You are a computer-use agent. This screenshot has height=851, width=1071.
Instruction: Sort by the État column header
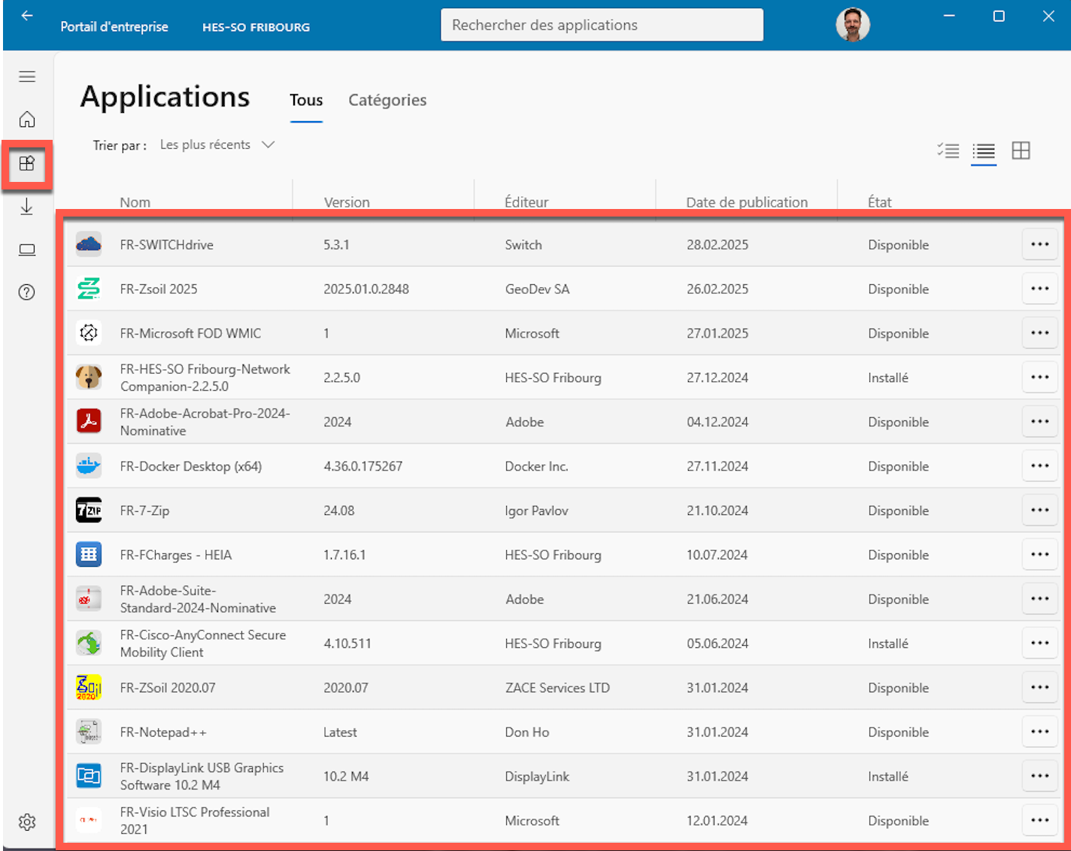click(x=880, y=202)
